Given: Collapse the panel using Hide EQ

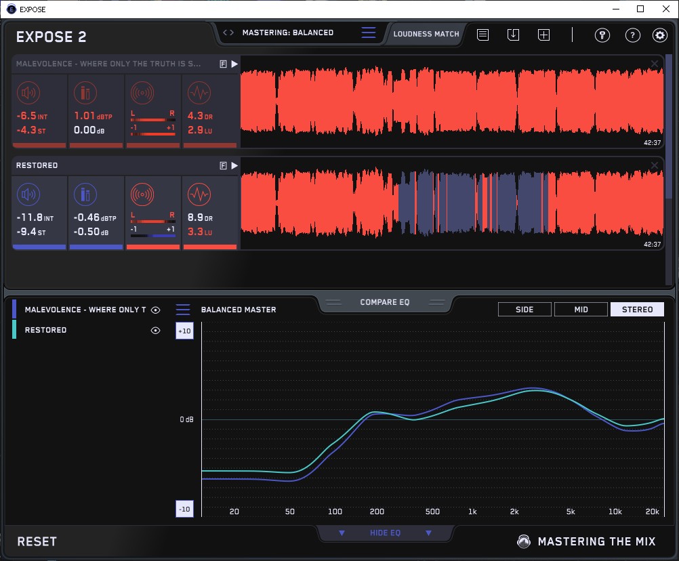Looking at the screenshot, I should (x=385, y=533).
